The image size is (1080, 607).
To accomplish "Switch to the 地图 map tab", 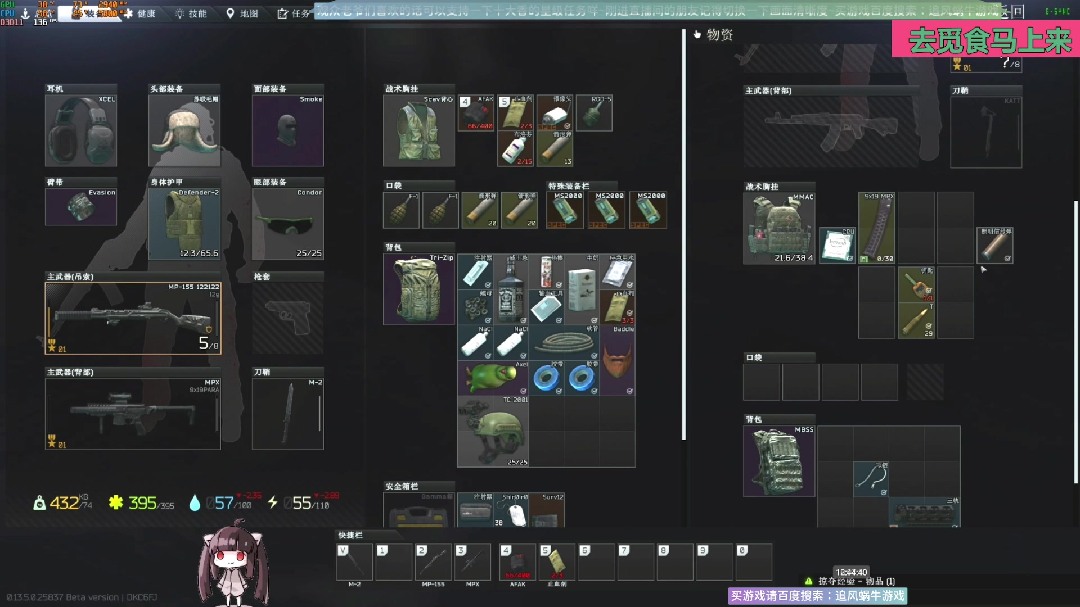I will tap(242, 13).
